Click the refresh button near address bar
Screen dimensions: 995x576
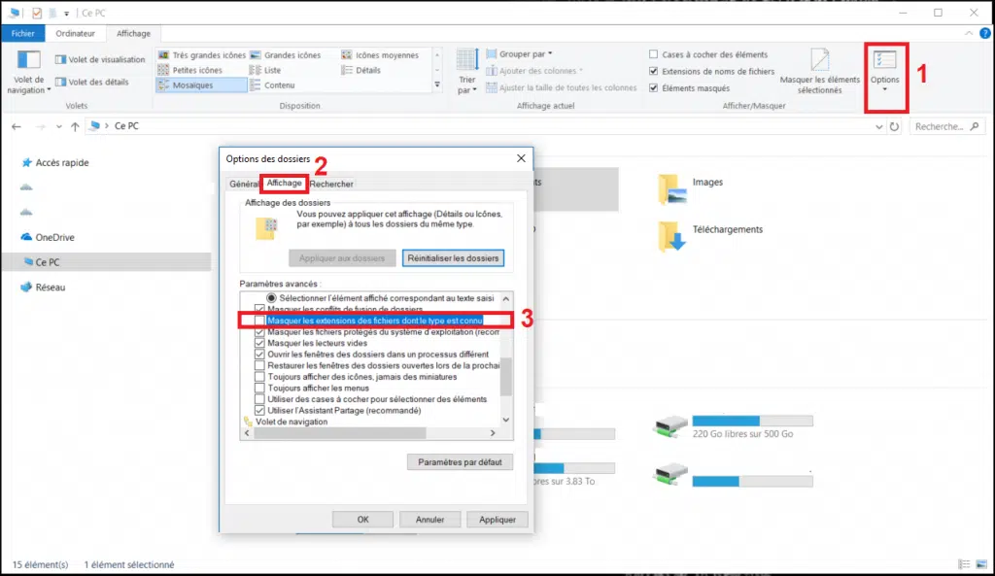894,126
